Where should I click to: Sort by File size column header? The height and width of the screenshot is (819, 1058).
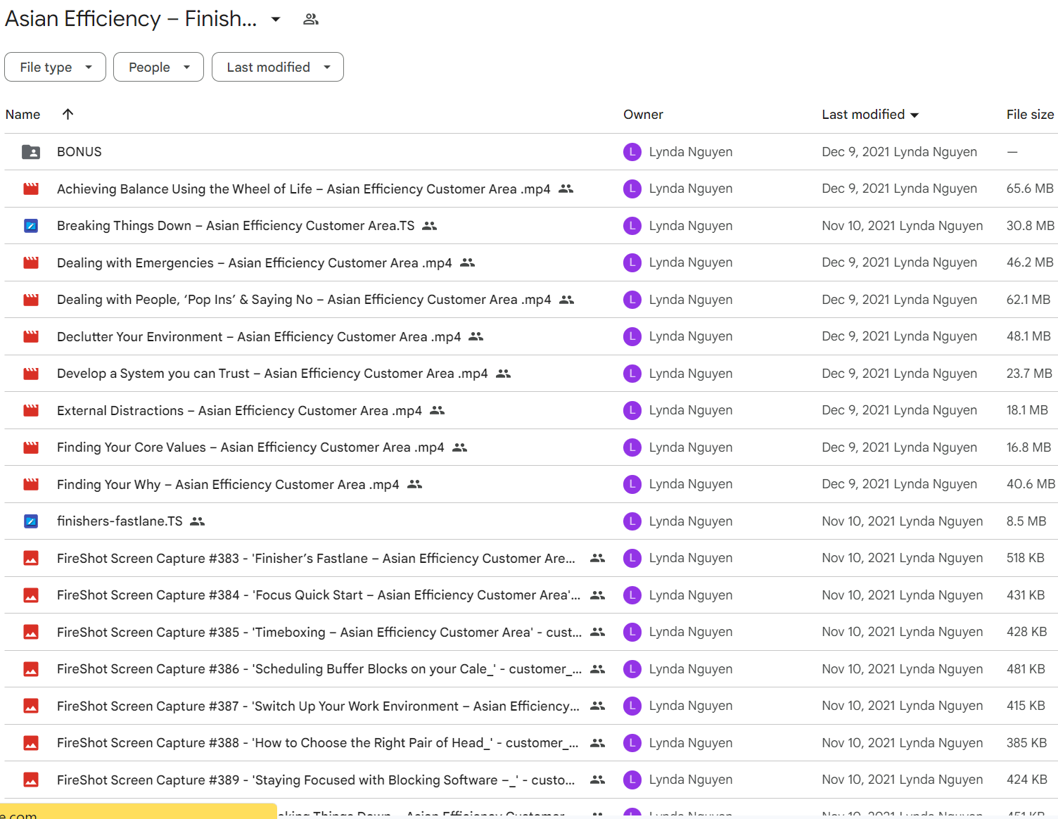coord(1030,115)
